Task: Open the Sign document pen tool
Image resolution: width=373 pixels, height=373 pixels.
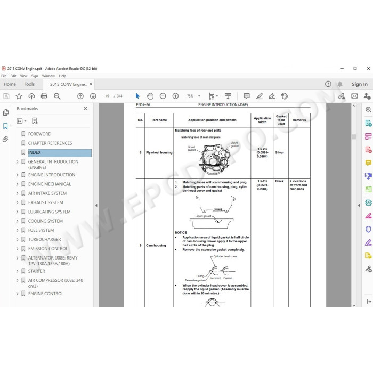Action: tap(272, 96)
